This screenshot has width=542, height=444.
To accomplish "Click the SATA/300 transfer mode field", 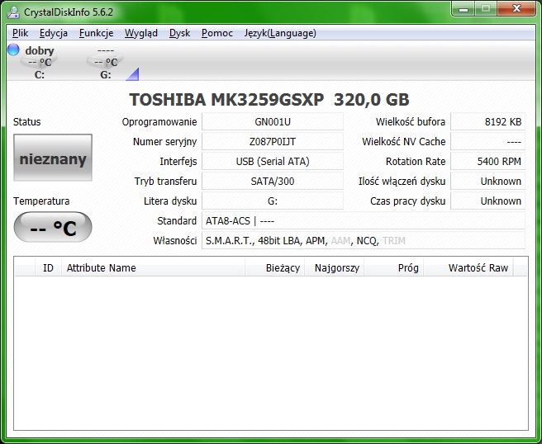I will 273,181.
